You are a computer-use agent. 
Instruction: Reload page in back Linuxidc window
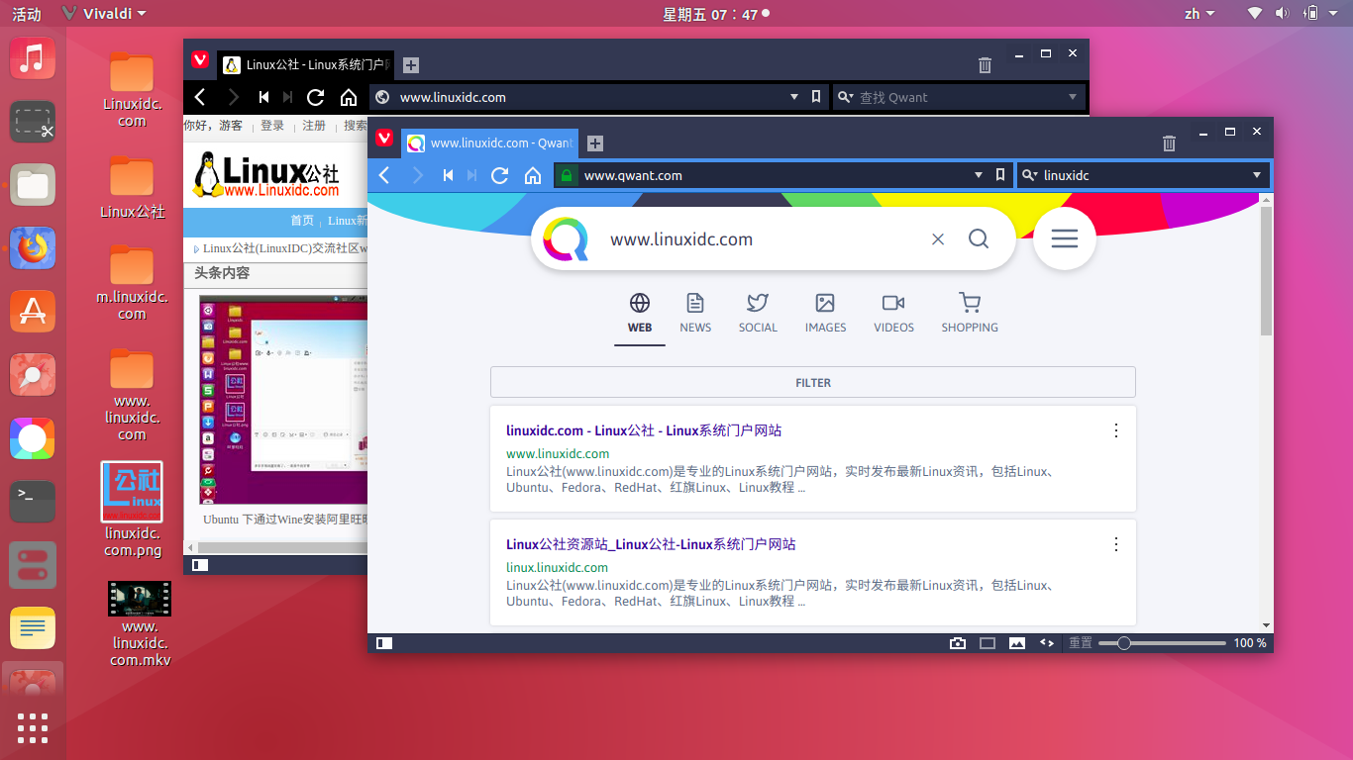(316, 97)
